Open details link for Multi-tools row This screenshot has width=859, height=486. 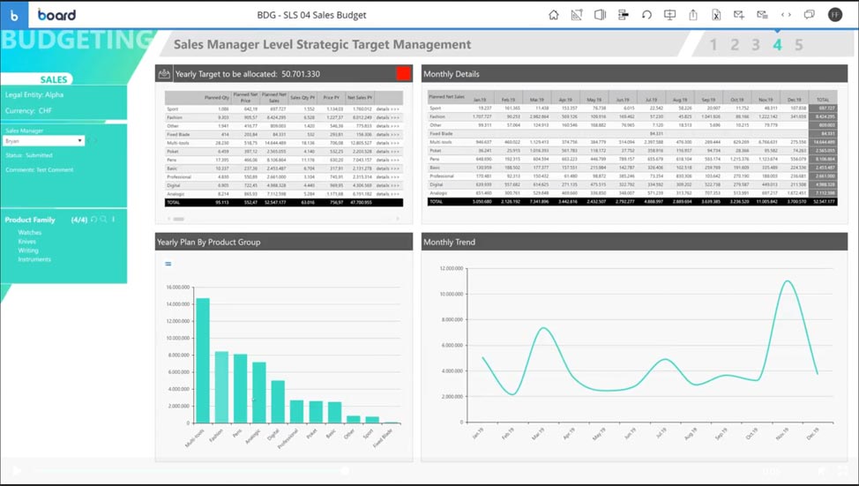coord(388,143)
